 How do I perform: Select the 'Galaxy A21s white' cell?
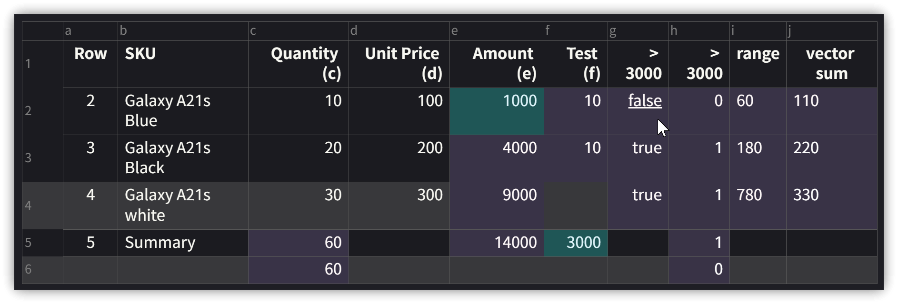pos(183,206)
